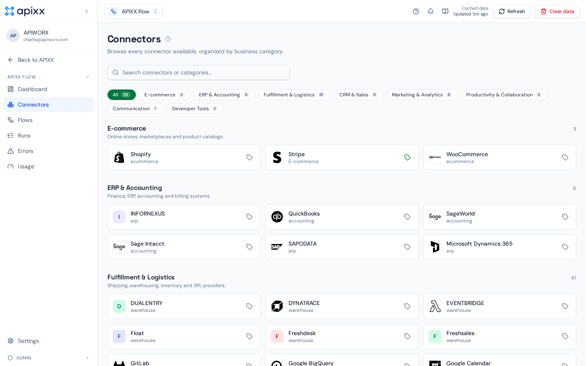Open the Sage Intacct connector card
Viewport: 586px width, 366px height.
click(184, 247)
